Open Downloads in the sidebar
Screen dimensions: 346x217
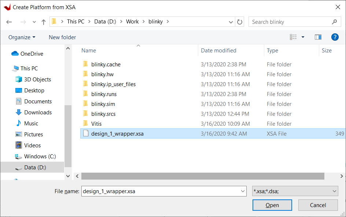(x=34, y=113)
